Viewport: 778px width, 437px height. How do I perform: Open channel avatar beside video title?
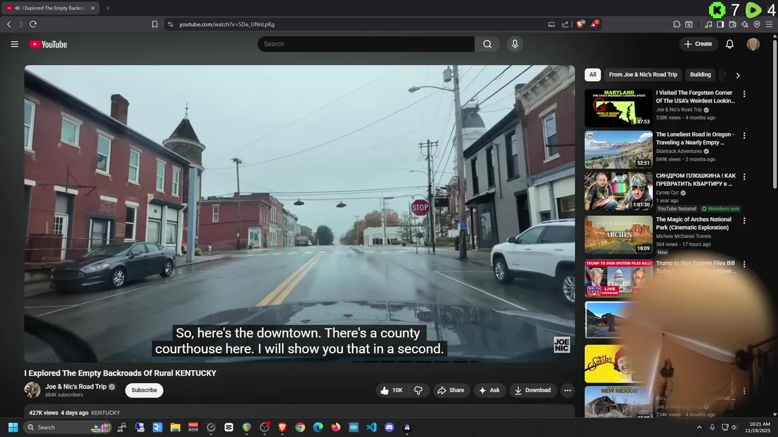(32, 390)
